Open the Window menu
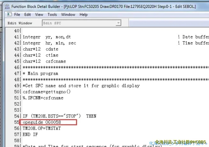The image size is (209, 147). pyautogui.click(x=68, y=14)
